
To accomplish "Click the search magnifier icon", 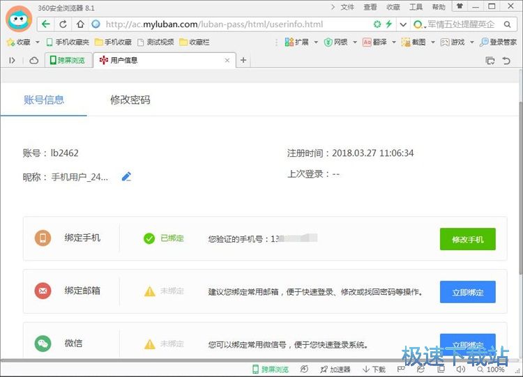I will pyautogui.click(x=508, y=24).
